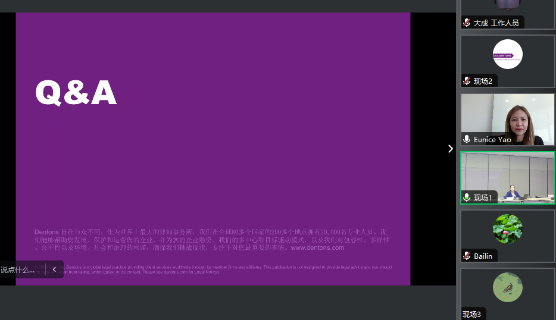Click the 现场3 name label
556x320 pixels.
click(471, 314)
